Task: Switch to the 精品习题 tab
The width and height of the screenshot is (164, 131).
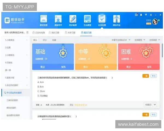Action: point(86,32)
